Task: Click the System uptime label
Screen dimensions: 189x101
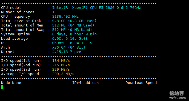Action: click(16, 34)
